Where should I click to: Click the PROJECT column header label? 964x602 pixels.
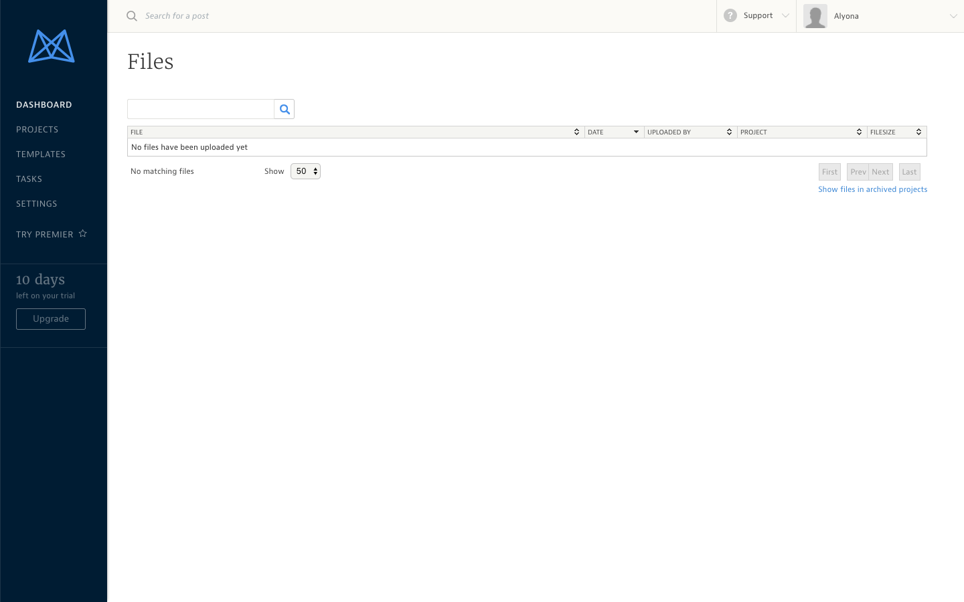tap(754, 132)
